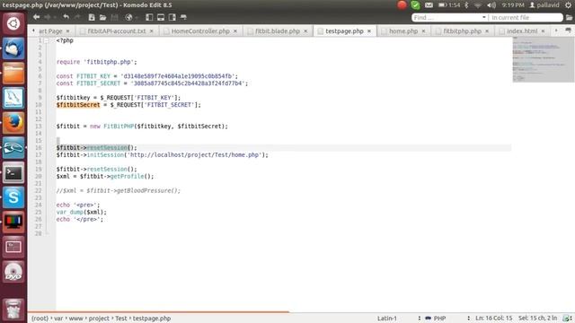Open a file with folder icon

(102, 17)
